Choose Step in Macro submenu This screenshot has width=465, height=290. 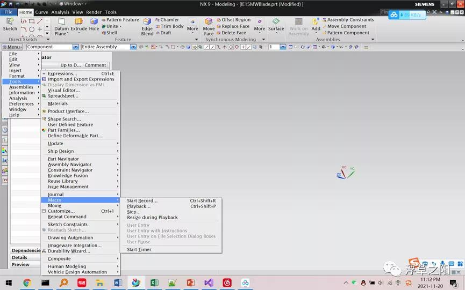coord(171,212)
